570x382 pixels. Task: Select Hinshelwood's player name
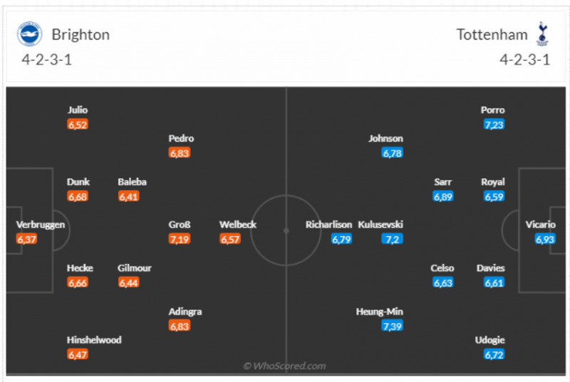pyautogui.click(x=94, y=340)
